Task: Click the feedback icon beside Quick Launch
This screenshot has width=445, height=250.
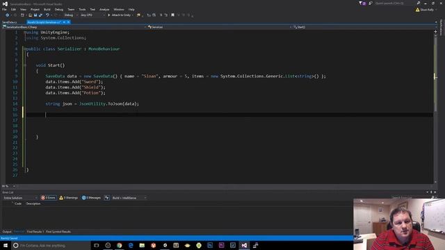Action: (x=371, y=3)
